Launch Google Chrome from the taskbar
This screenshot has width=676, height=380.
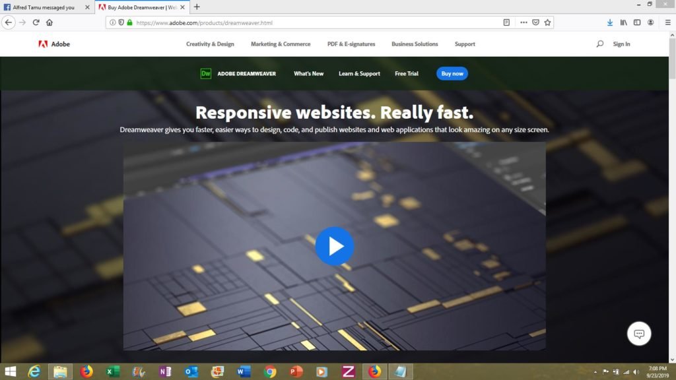click(x=270, y=371)
